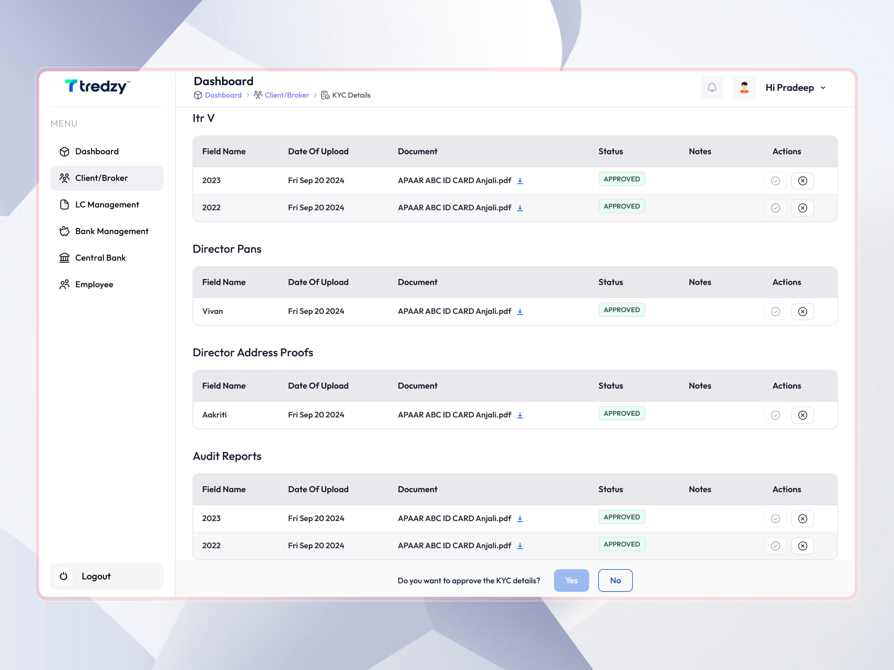Click the LC Management document icon

pyautogui.click(x=65, y=205)
